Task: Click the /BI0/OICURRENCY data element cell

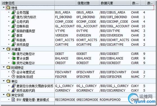Action: click(x=113, y=91)
